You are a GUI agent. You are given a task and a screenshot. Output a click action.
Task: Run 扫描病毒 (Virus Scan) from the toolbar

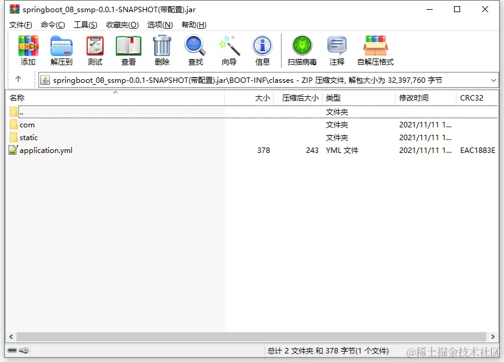coord(301,50)
